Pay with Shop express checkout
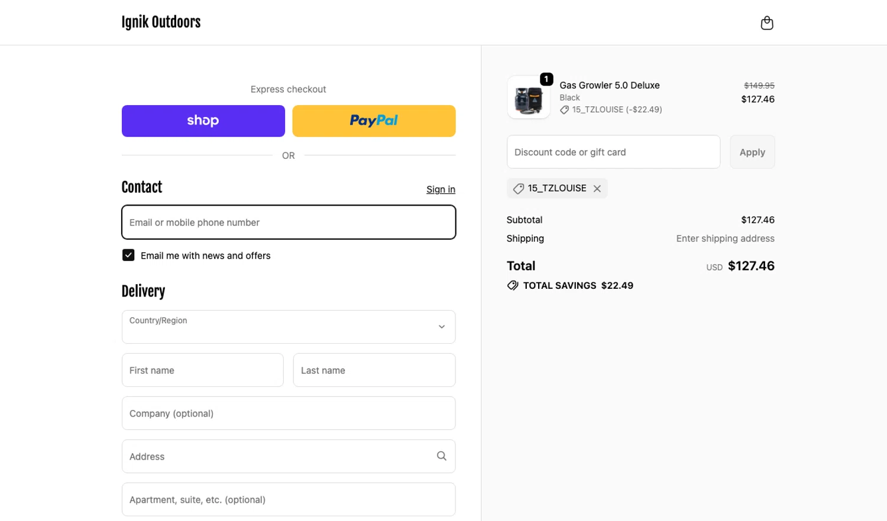The height and width of the screenshot is (521, 887). (x=203, y=121)
